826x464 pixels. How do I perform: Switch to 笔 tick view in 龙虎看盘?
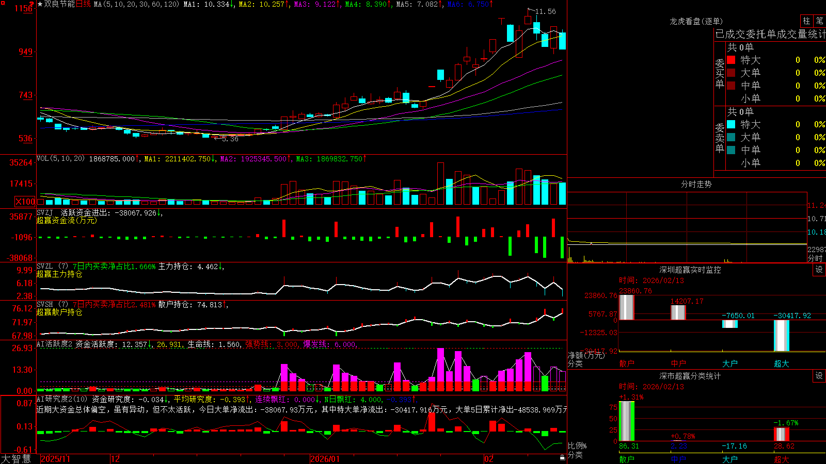pos(819,21)
